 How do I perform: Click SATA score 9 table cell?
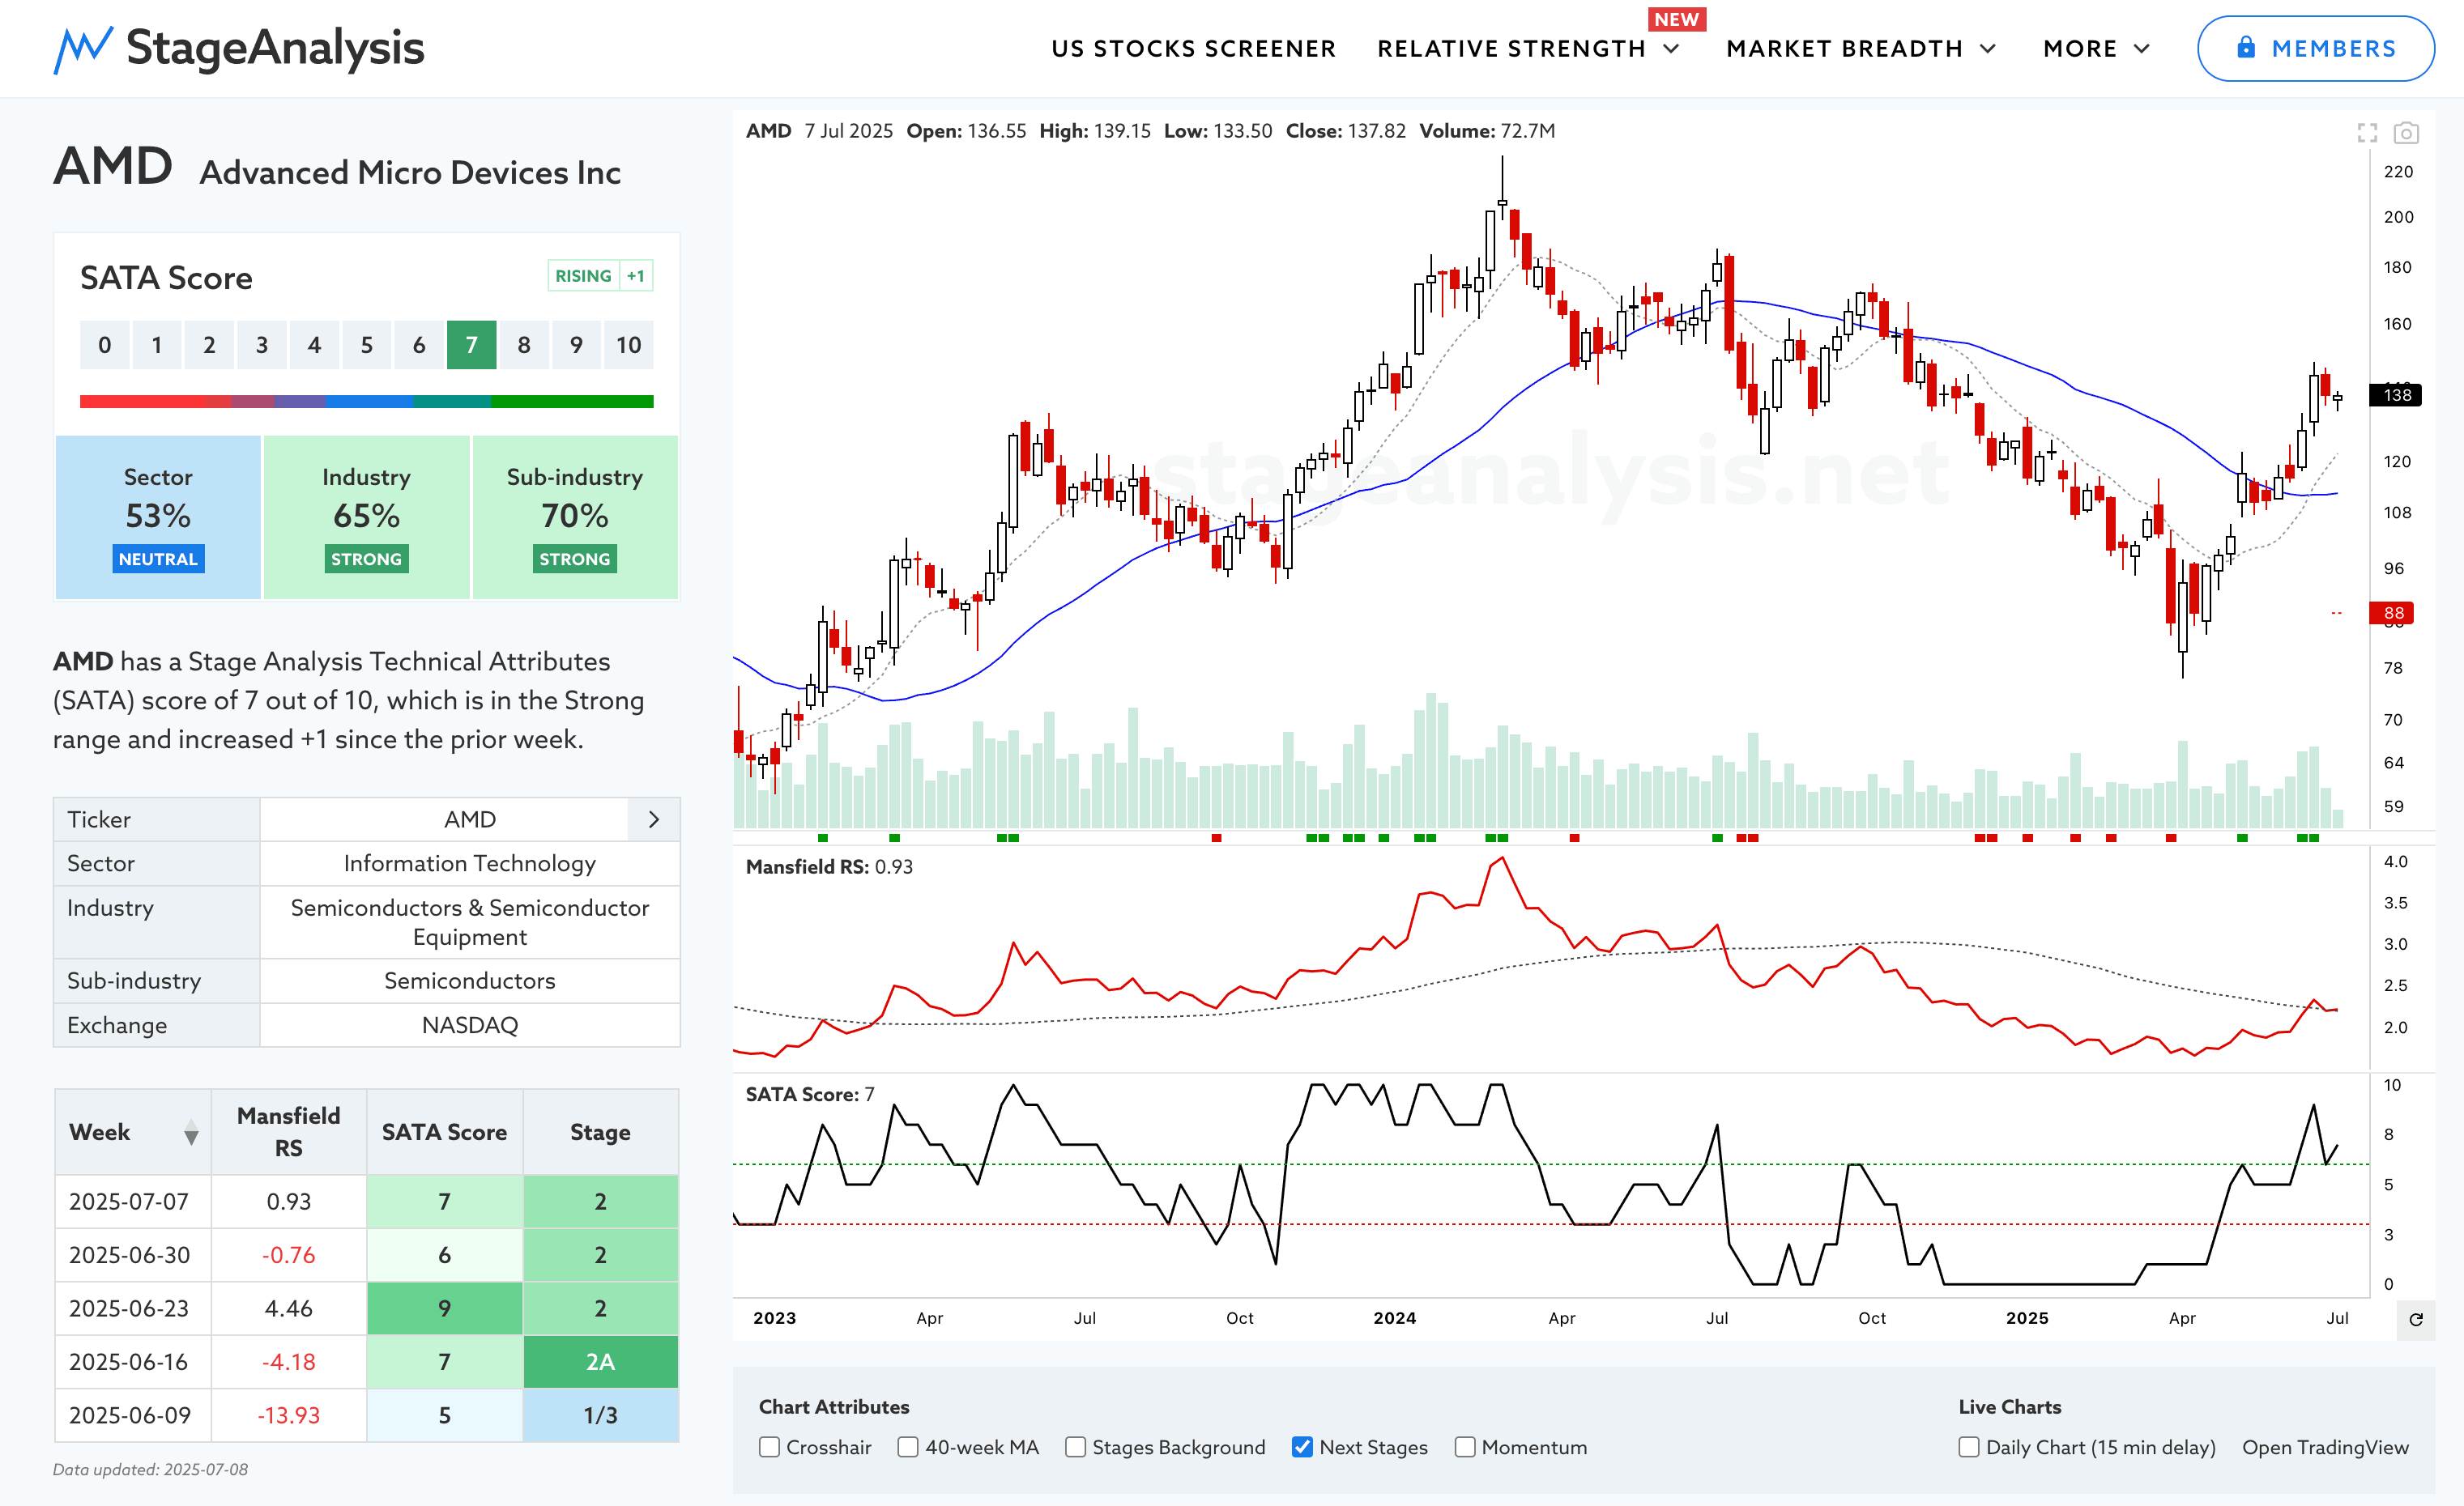click(445, 1308)
